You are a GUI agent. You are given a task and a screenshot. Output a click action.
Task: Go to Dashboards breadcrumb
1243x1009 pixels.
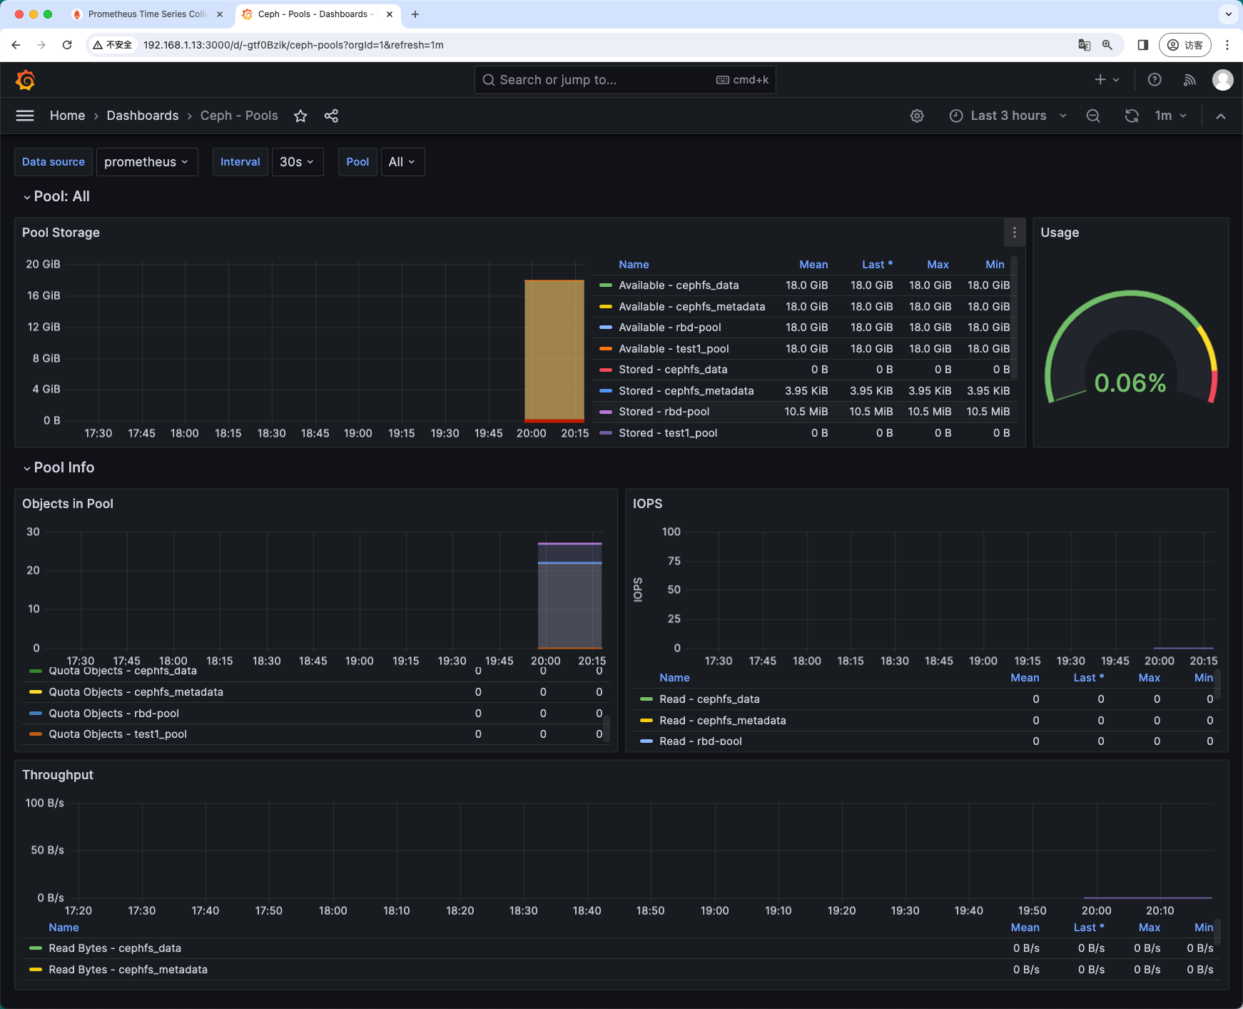point(143,116)
